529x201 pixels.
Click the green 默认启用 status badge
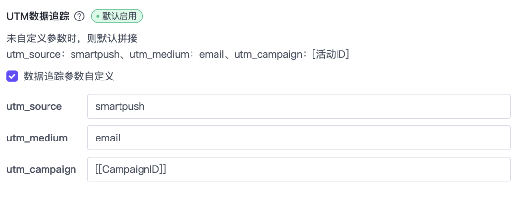click(117, 17)
